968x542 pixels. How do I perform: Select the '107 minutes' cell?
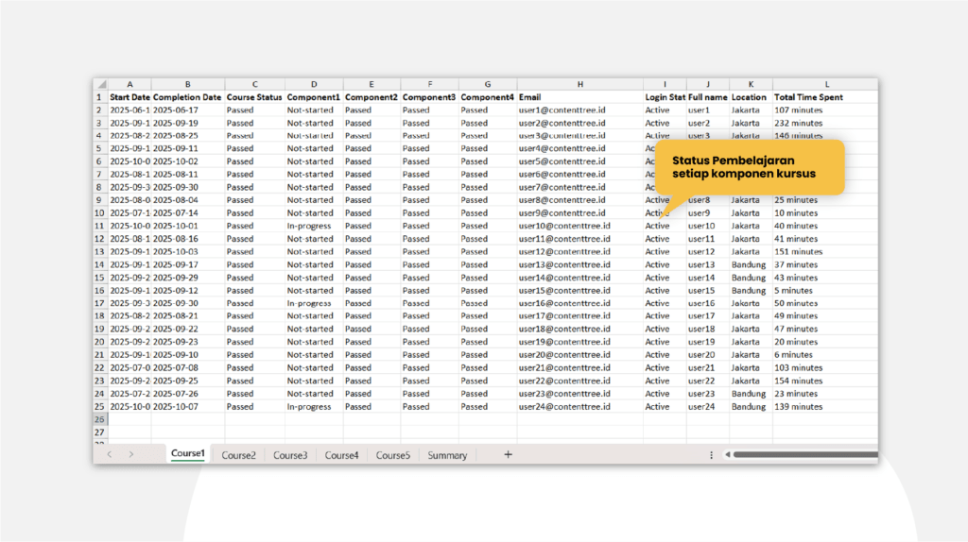pos(825,110)
